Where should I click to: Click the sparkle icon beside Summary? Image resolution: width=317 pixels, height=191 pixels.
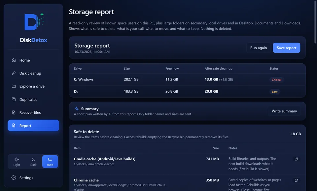click(x=77, y=109)
